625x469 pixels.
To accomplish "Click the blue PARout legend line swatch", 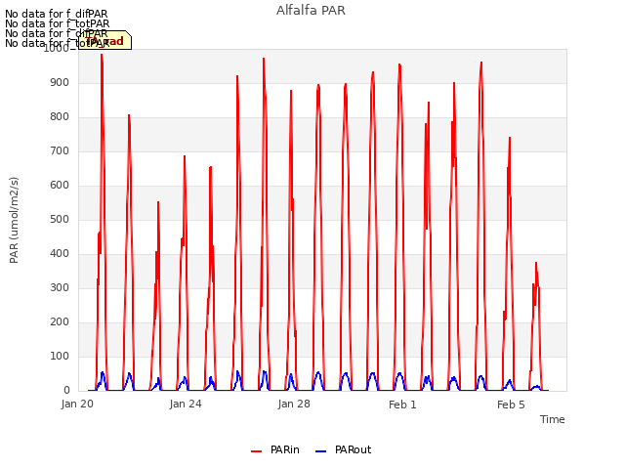I will coord(321,451).
